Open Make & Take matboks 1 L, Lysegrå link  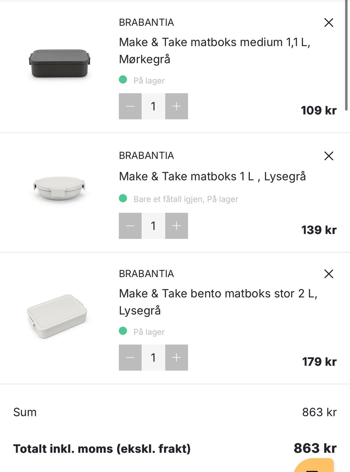pos(212,176)
